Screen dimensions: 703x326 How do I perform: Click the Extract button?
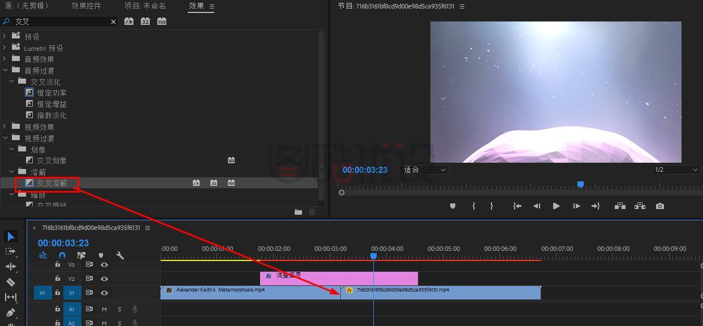click(x=640, y=206)
